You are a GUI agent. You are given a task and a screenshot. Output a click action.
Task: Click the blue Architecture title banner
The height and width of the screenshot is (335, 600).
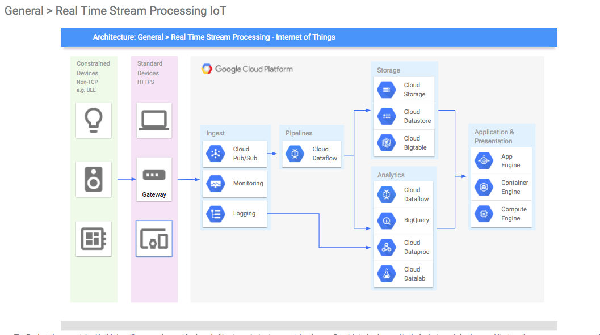pos(309,37)
